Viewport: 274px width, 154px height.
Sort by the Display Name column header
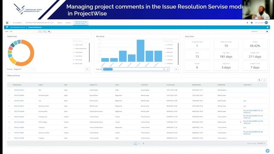tap(17, 85)
